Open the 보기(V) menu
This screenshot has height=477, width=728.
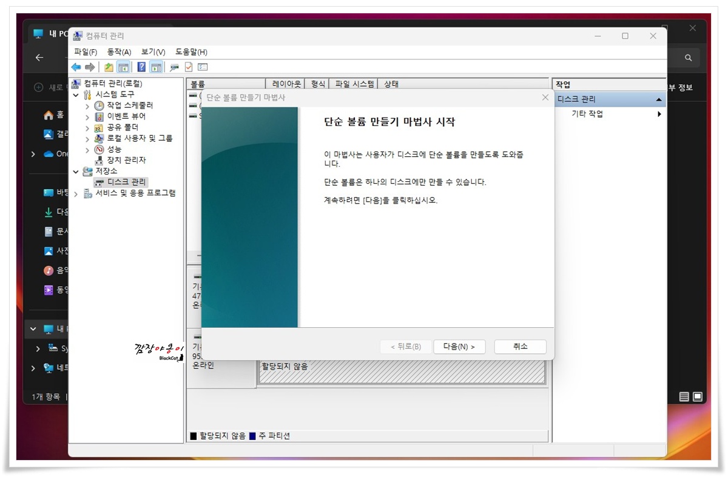pyautogui.click(x=153, y=52)
